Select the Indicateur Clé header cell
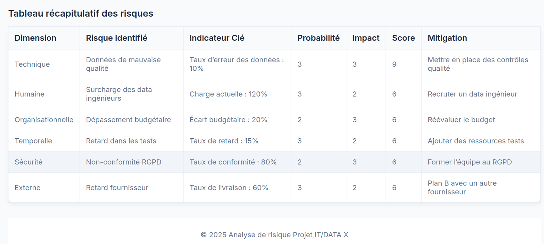Image resolution: width=544 pixels, height=244 pixels. tap(217, 38)
